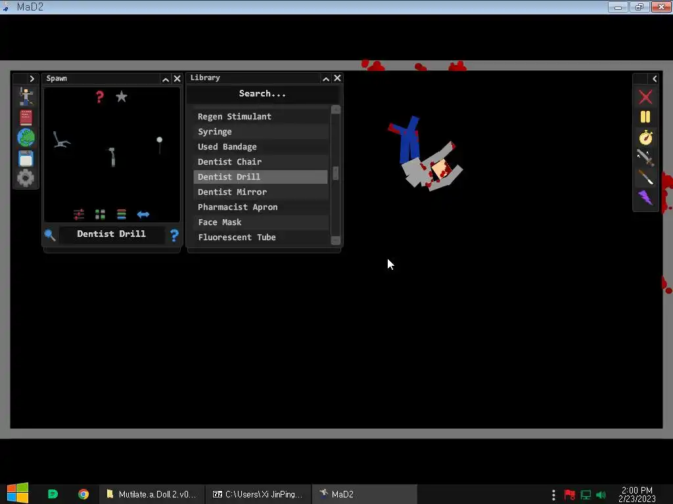The height and width of the screenshot is (504, 673).
Task: Click the Library scrollbar thumb
Action: coord(336,173)
